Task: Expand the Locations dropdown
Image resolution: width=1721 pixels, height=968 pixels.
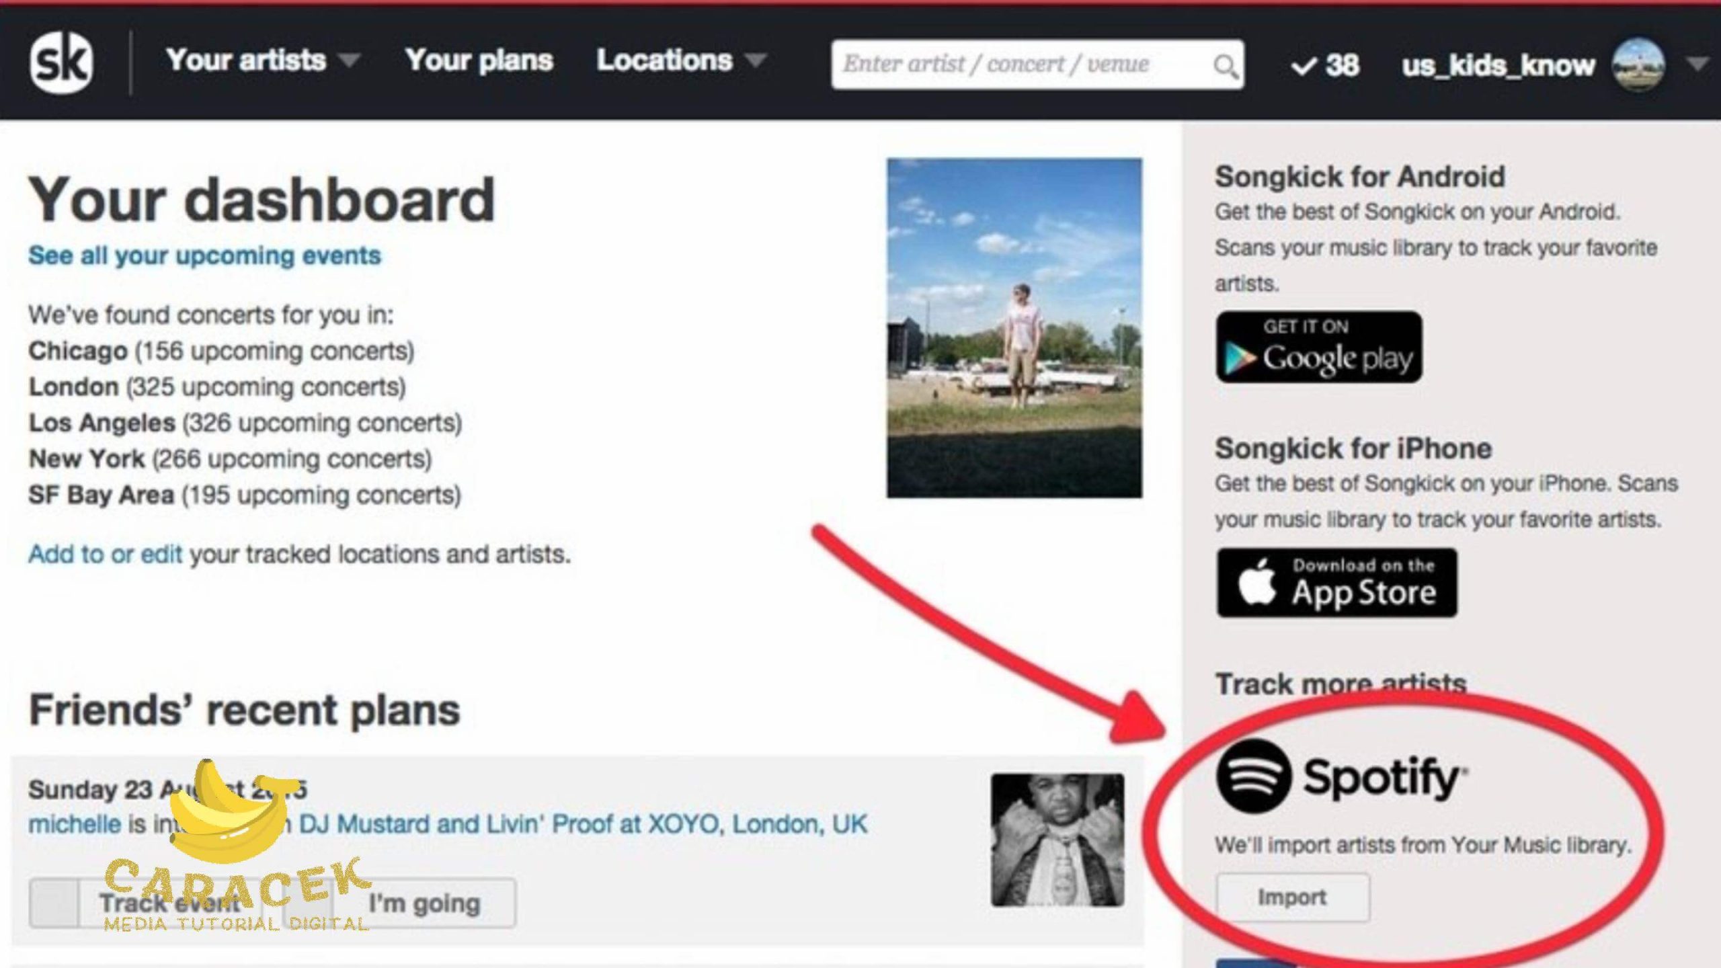Action: [x=681, y=61]
